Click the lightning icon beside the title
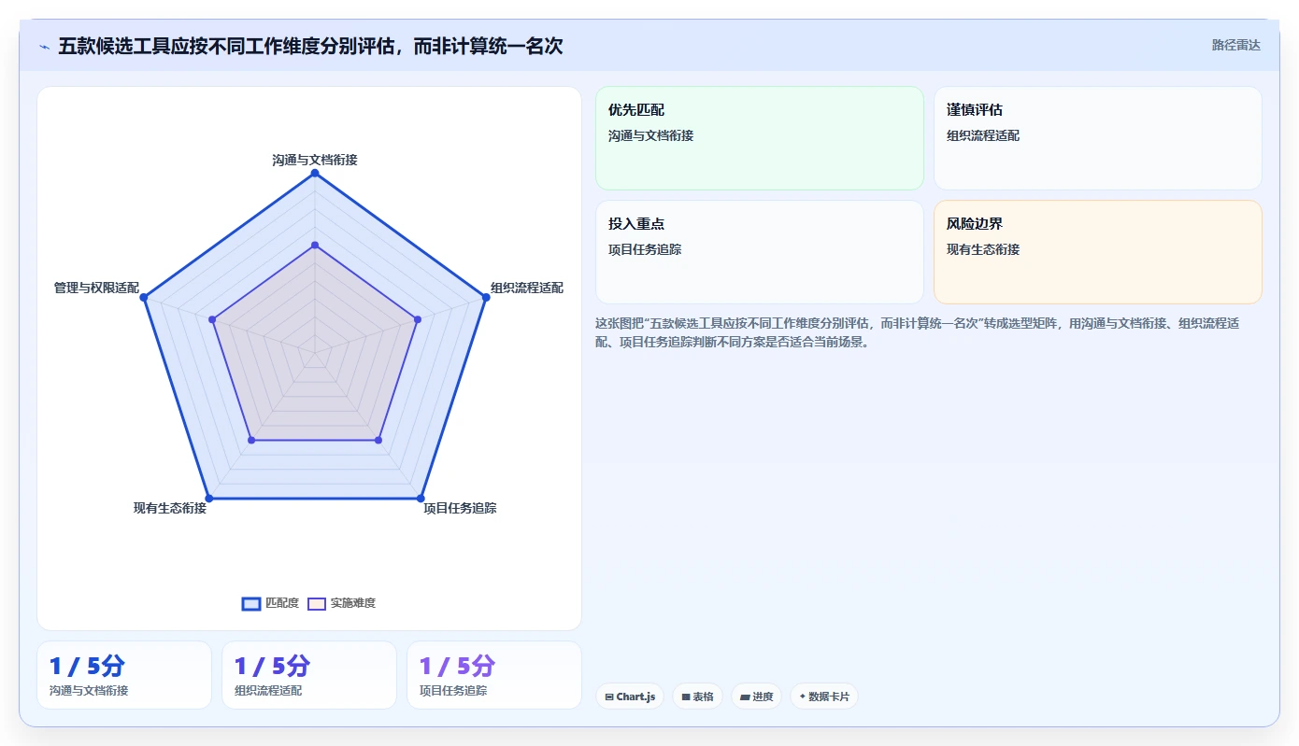 click(44, 47)
